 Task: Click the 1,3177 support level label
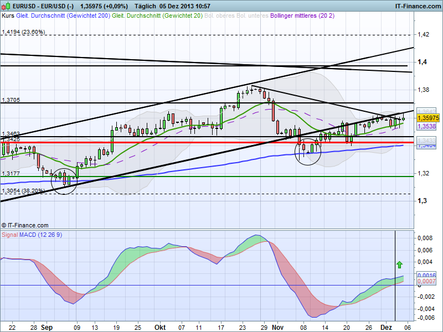tap(11, 173)
